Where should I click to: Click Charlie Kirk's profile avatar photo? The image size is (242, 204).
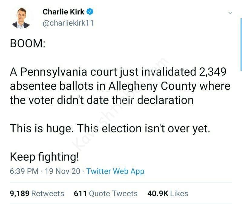[x=21, y=17]
